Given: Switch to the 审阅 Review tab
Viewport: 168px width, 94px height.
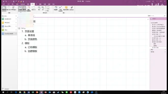Looking at the screenshot, I should pyautogui.click(x=28, y=4).
